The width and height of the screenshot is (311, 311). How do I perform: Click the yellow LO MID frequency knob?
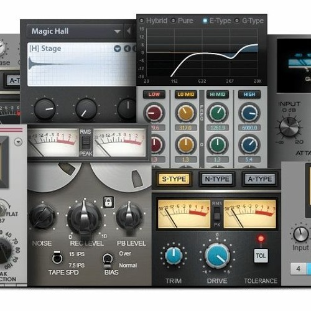click(x=186, y=113)
